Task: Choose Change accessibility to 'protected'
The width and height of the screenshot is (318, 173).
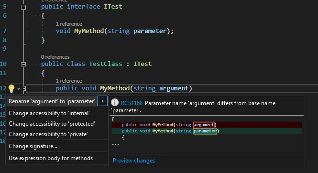Action: point(52,124)
